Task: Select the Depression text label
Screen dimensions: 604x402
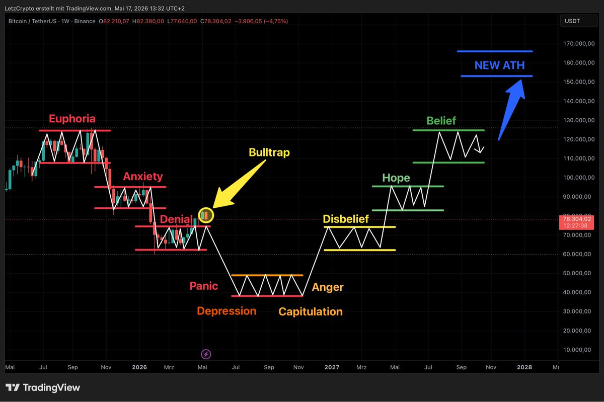Action: coord(226,311)
